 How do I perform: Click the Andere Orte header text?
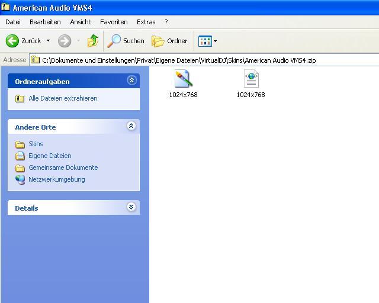point(36,127)
